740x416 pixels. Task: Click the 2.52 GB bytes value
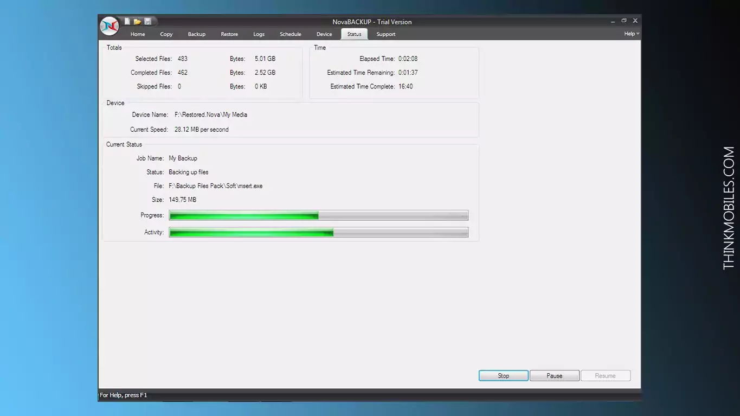[265, 73]
